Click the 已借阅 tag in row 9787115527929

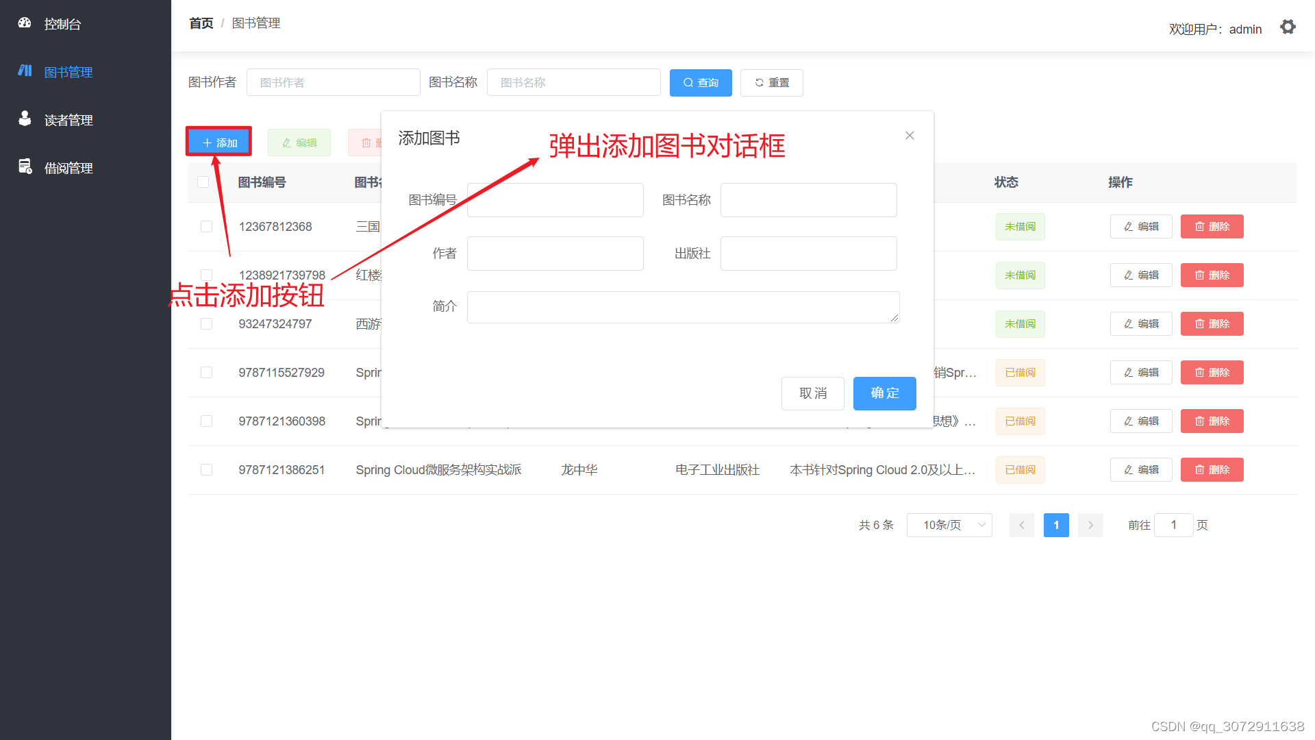[1020, 373]
